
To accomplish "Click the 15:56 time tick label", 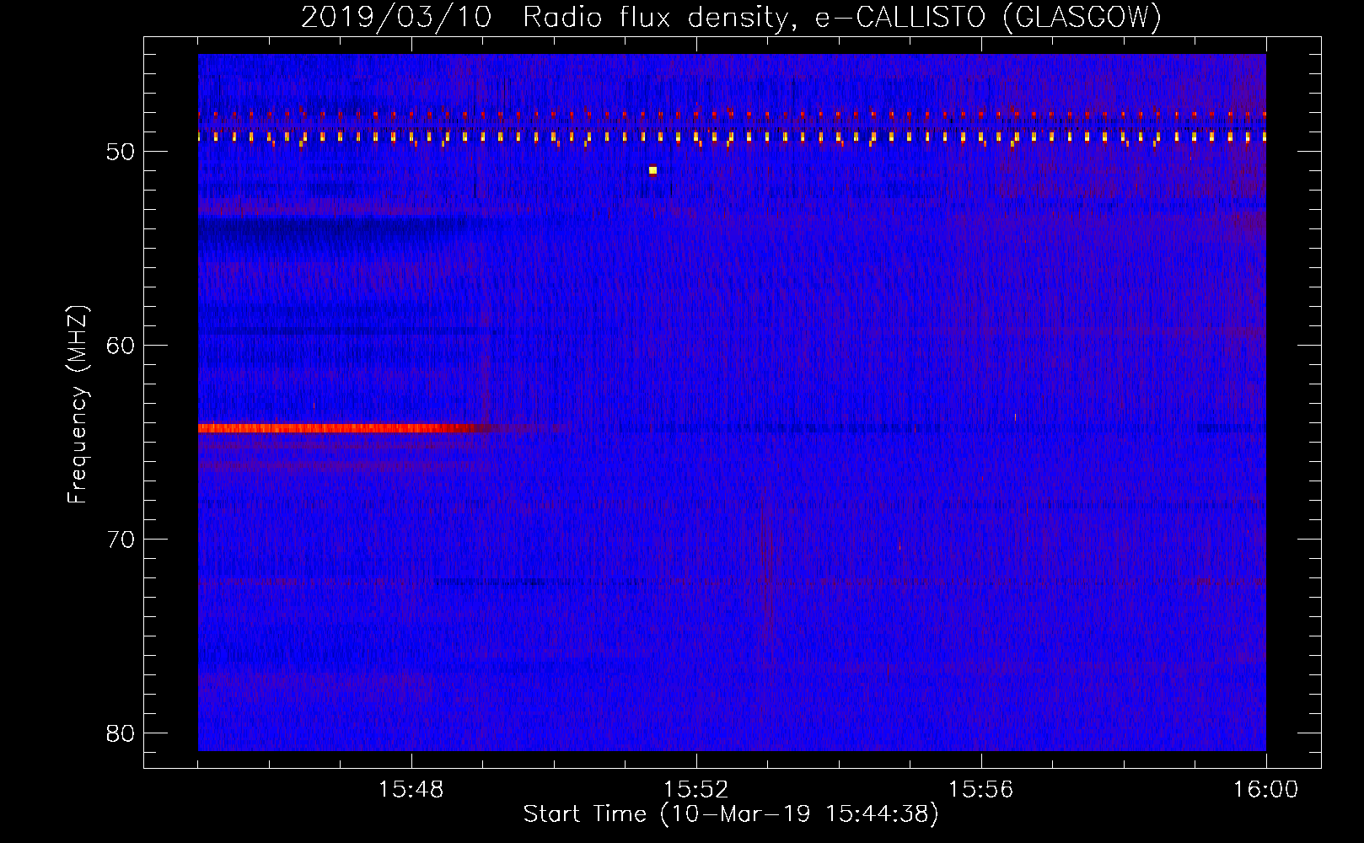I will pos(980,790).
